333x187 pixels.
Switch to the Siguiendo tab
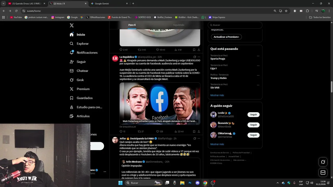point(179,25)
